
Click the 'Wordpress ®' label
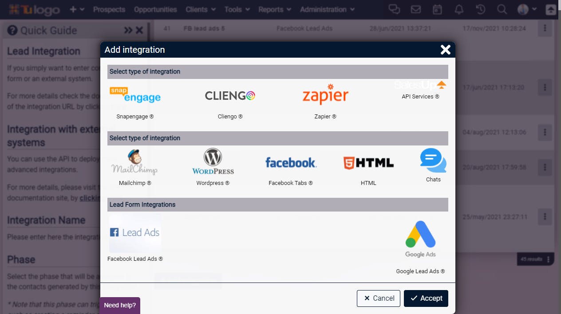(x=213, y=183)
